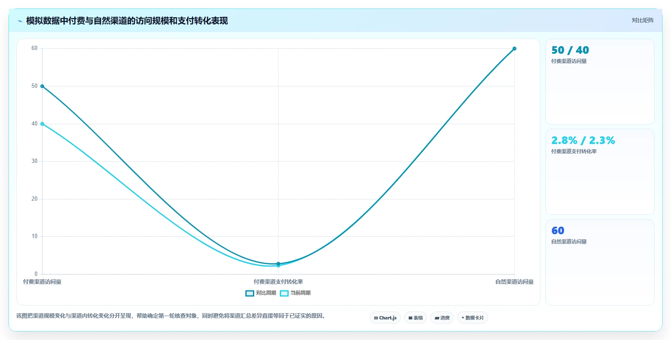
Task: Click the y-axis value 50
Action: [34, 86]
